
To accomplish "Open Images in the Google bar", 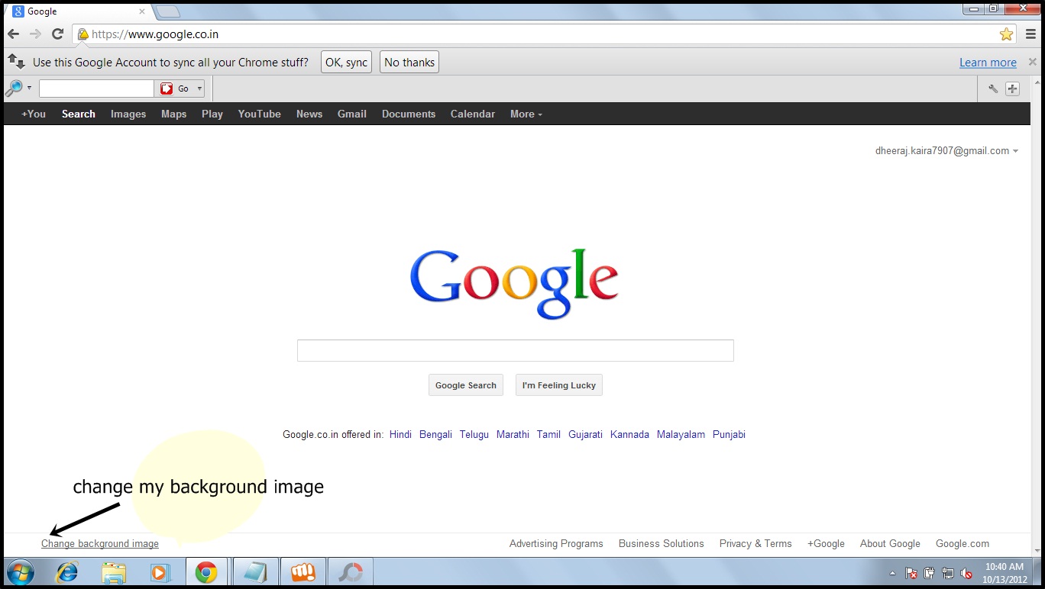I will point(128,114).
